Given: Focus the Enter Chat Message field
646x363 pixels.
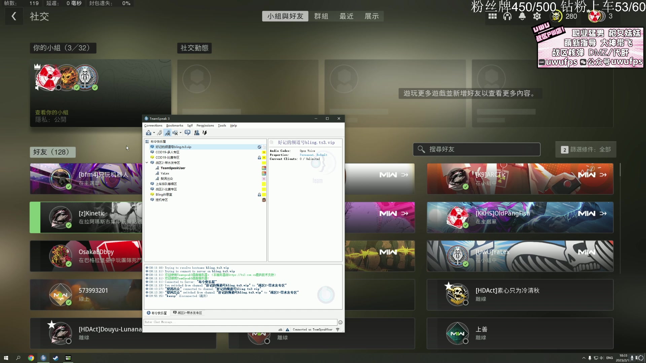Looking at the screenshot, I should pos(241,322).
